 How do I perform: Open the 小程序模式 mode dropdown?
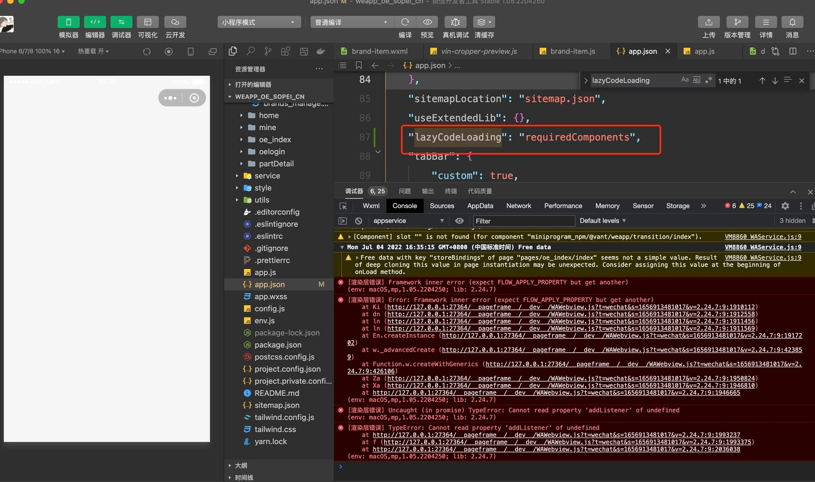click(259, 22)
